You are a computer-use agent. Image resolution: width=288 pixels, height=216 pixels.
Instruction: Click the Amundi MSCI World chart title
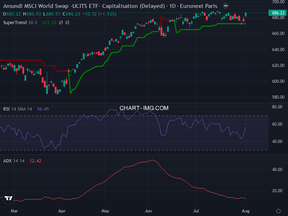click(110, 6)
